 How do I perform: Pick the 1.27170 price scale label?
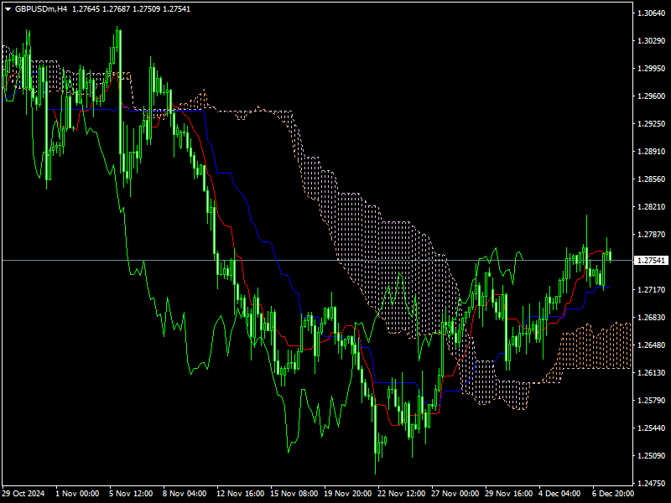click(x=652, y=290)
